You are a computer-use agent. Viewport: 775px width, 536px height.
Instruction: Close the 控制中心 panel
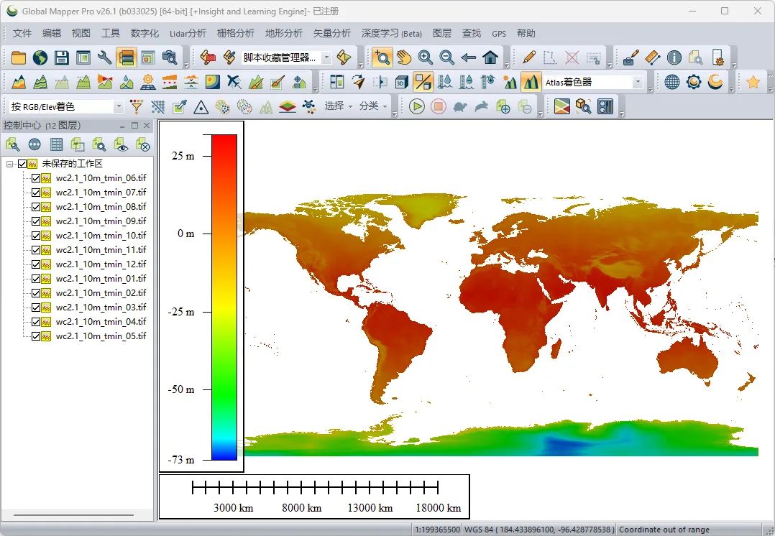(147, 126)
